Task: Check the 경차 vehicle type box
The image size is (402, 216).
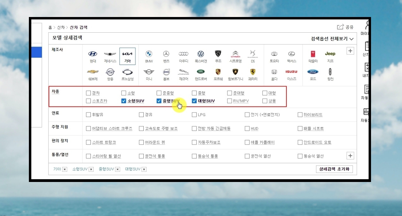Action: point(88,93)
